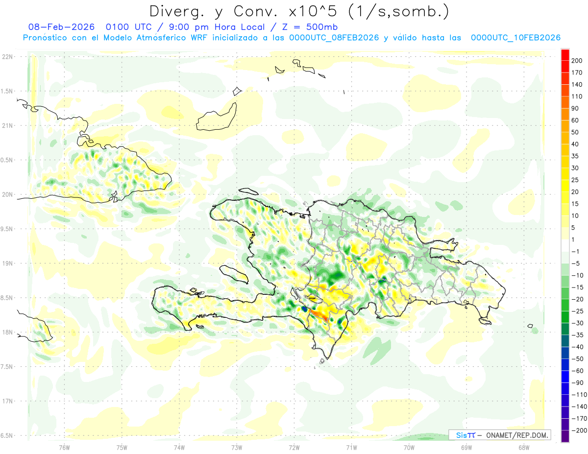Click the "1.5N" latitude label
This screenshot has width=588, height=454.
7,91
